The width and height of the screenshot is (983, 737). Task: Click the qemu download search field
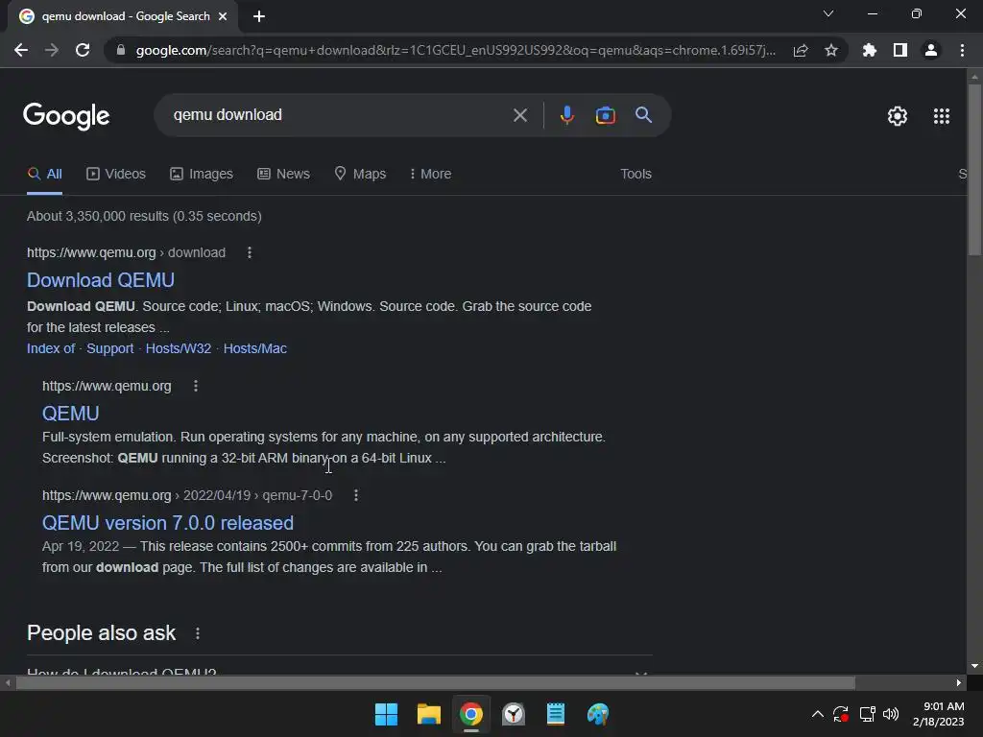[x=339, y=115]
